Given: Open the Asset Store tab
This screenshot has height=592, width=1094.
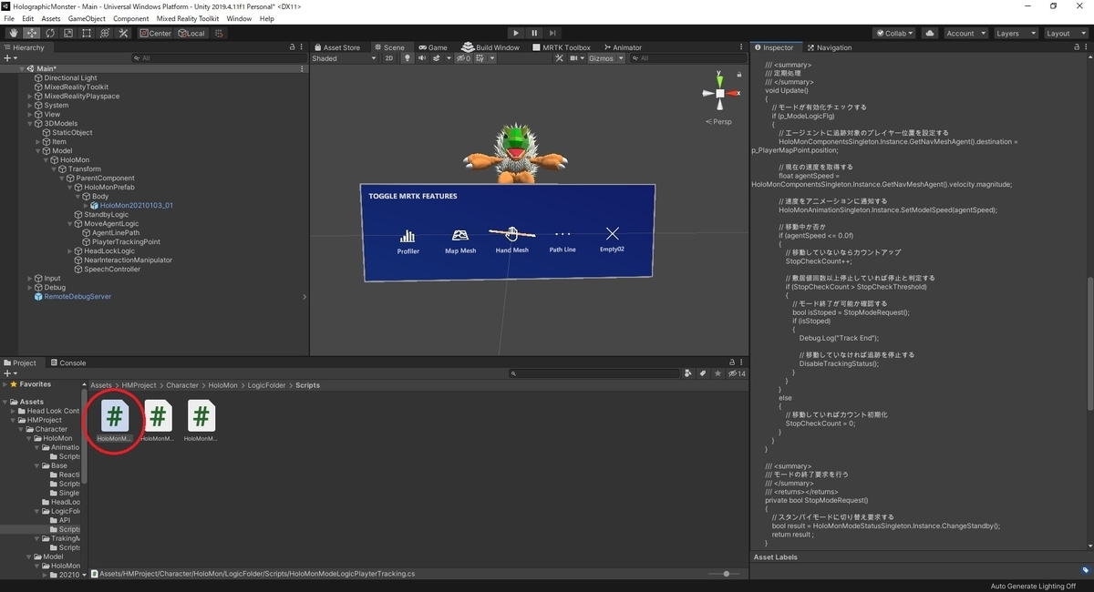Looking at the screenshot, I should (337, 47).
